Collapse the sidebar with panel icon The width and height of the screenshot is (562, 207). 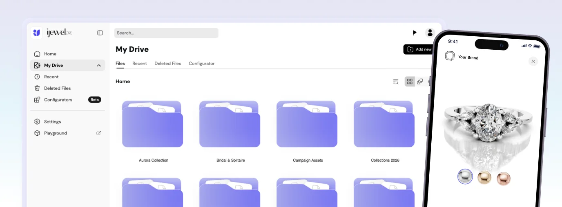(100, 33)
